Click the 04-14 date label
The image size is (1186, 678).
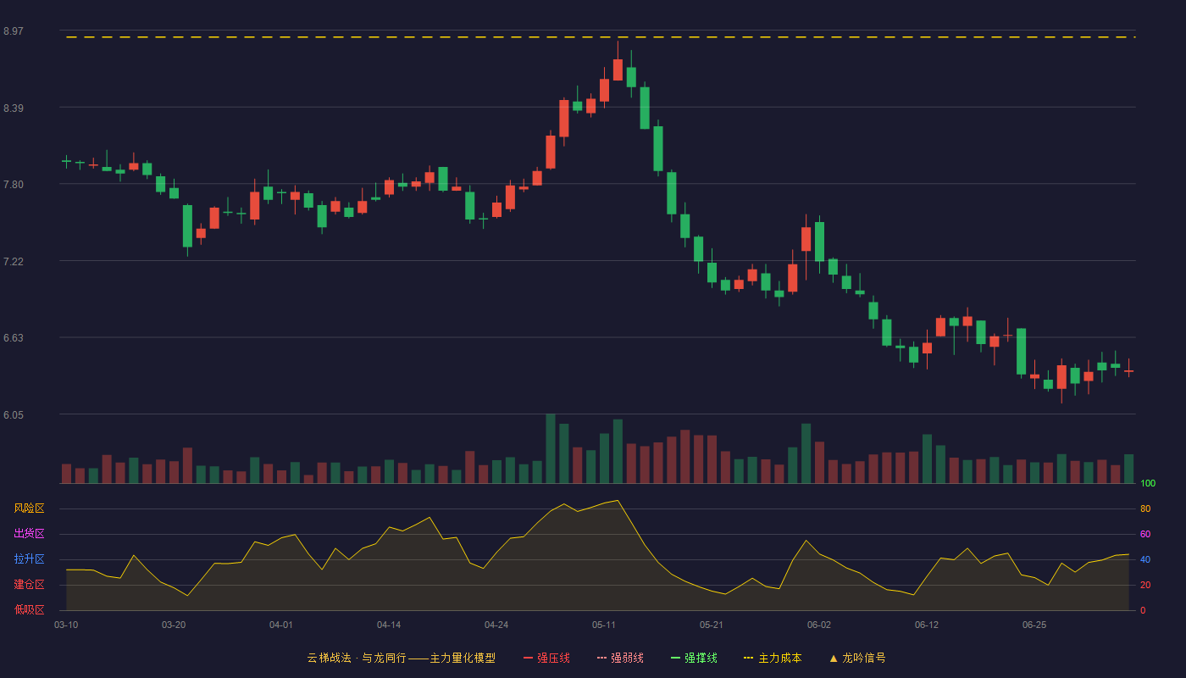pos(389,625)
